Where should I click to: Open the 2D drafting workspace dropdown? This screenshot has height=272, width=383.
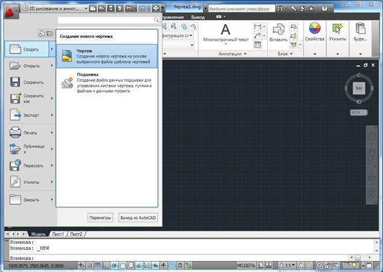tap(55, 8)
